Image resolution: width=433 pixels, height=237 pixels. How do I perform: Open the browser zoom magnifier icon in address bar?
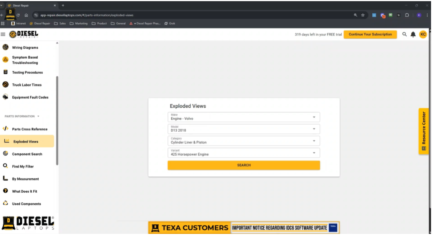click(x=355, y=15)
